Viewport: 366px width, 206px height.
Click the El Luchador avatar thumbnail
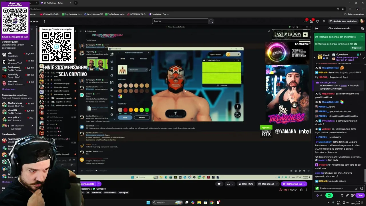[122, 70]
